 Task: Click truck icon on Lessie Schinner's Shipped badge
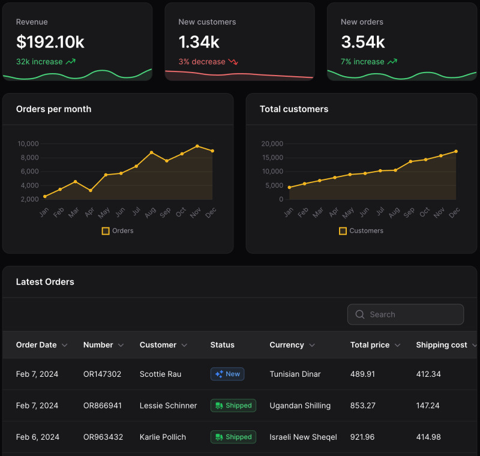219,406
